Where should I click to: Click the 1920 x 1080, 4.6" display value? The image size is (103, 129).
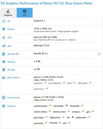click(43, 28)
